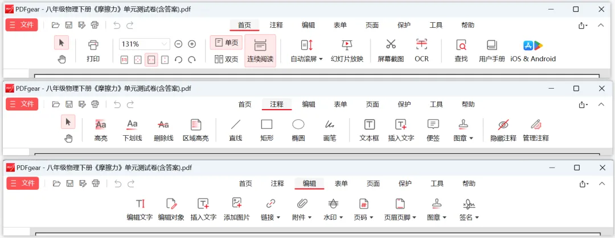Open the 表单 tab in top window
The width and height of the screenshot is (615, 238).
point(340,25)
